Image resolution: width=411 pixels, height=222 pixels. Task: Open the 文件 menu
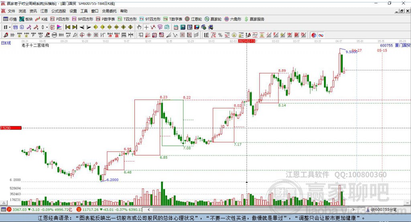[x=11, y=11]
